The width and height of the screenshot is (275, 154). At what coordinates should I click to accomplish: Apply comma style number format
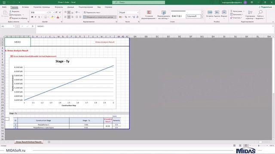click(129, 17)
